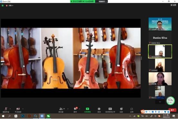Open reactions smiley icon in toolbar
The height and width of the screenshot is (119, 178).
pos(121,109)
